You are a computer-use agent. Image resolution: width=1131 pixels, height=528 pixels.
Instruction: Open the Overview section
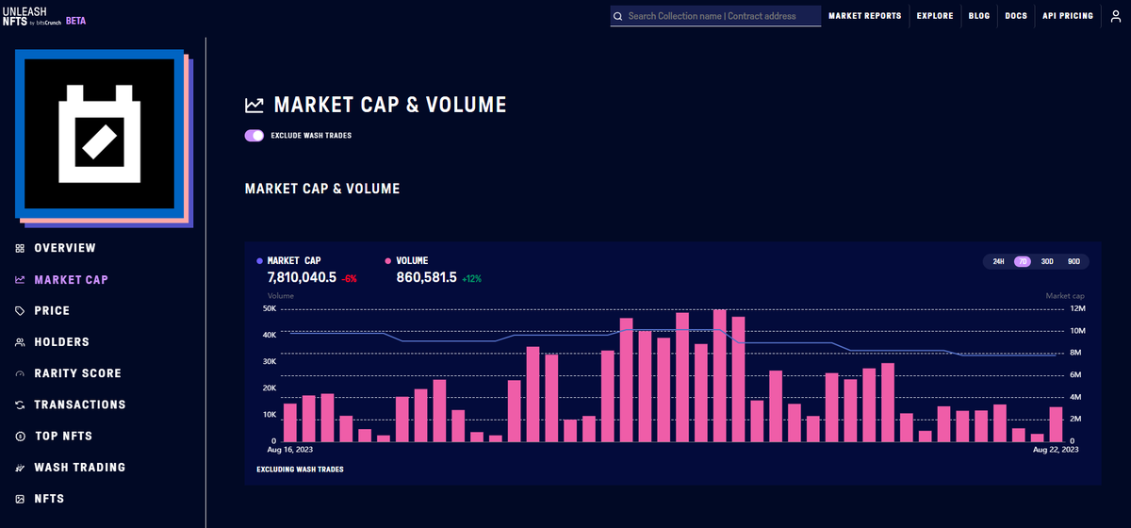click(x=65, y=248)
